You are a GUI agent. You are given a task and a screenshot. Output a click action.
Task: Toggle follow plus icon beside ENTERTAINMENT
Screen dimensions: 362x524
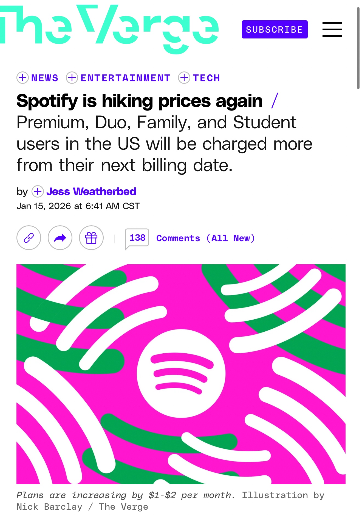[x=72, y=78]
